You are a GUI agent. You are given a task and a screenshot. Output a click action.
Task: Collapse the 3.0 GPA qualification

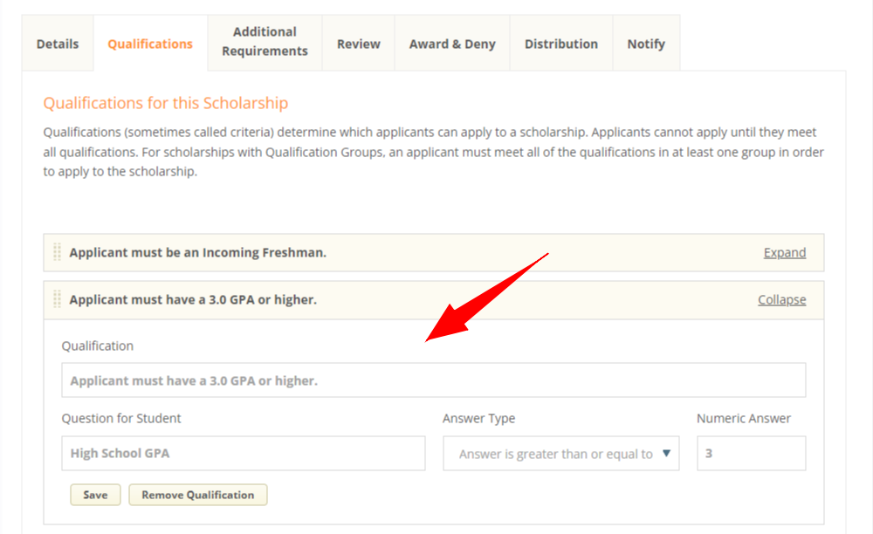[x=781, y=299]
